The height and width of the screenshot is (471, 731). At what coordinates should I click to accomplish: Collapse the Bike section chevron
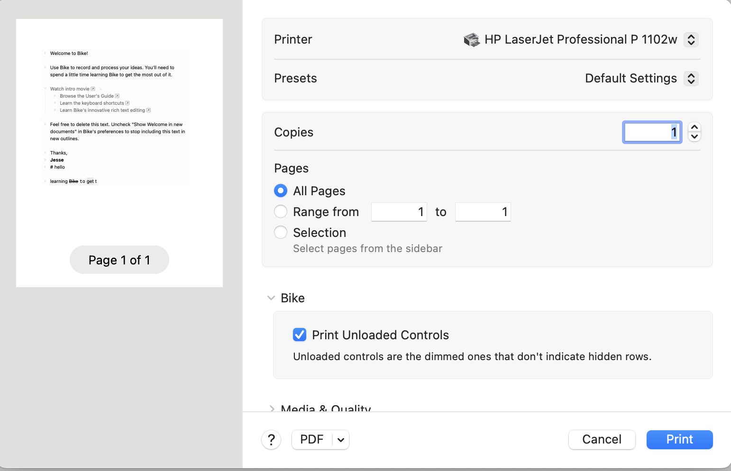(x=271, y=298)
